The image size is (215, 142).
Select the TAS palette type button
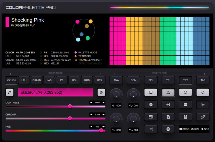[203, 80]
